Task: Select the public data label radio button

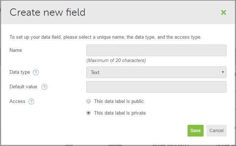Action: click(88, 101)
